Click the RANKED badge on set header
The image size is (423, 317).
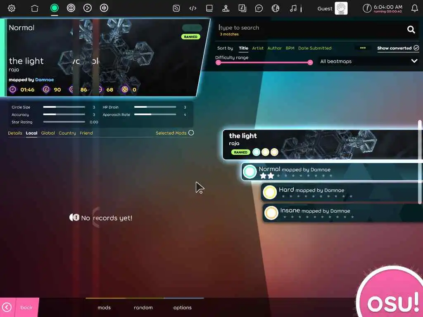click(240, 152)
